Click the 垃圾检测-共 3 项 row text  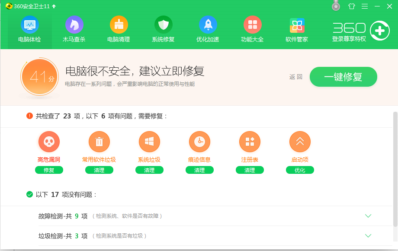pyautogui.click(x=63, y=236)
